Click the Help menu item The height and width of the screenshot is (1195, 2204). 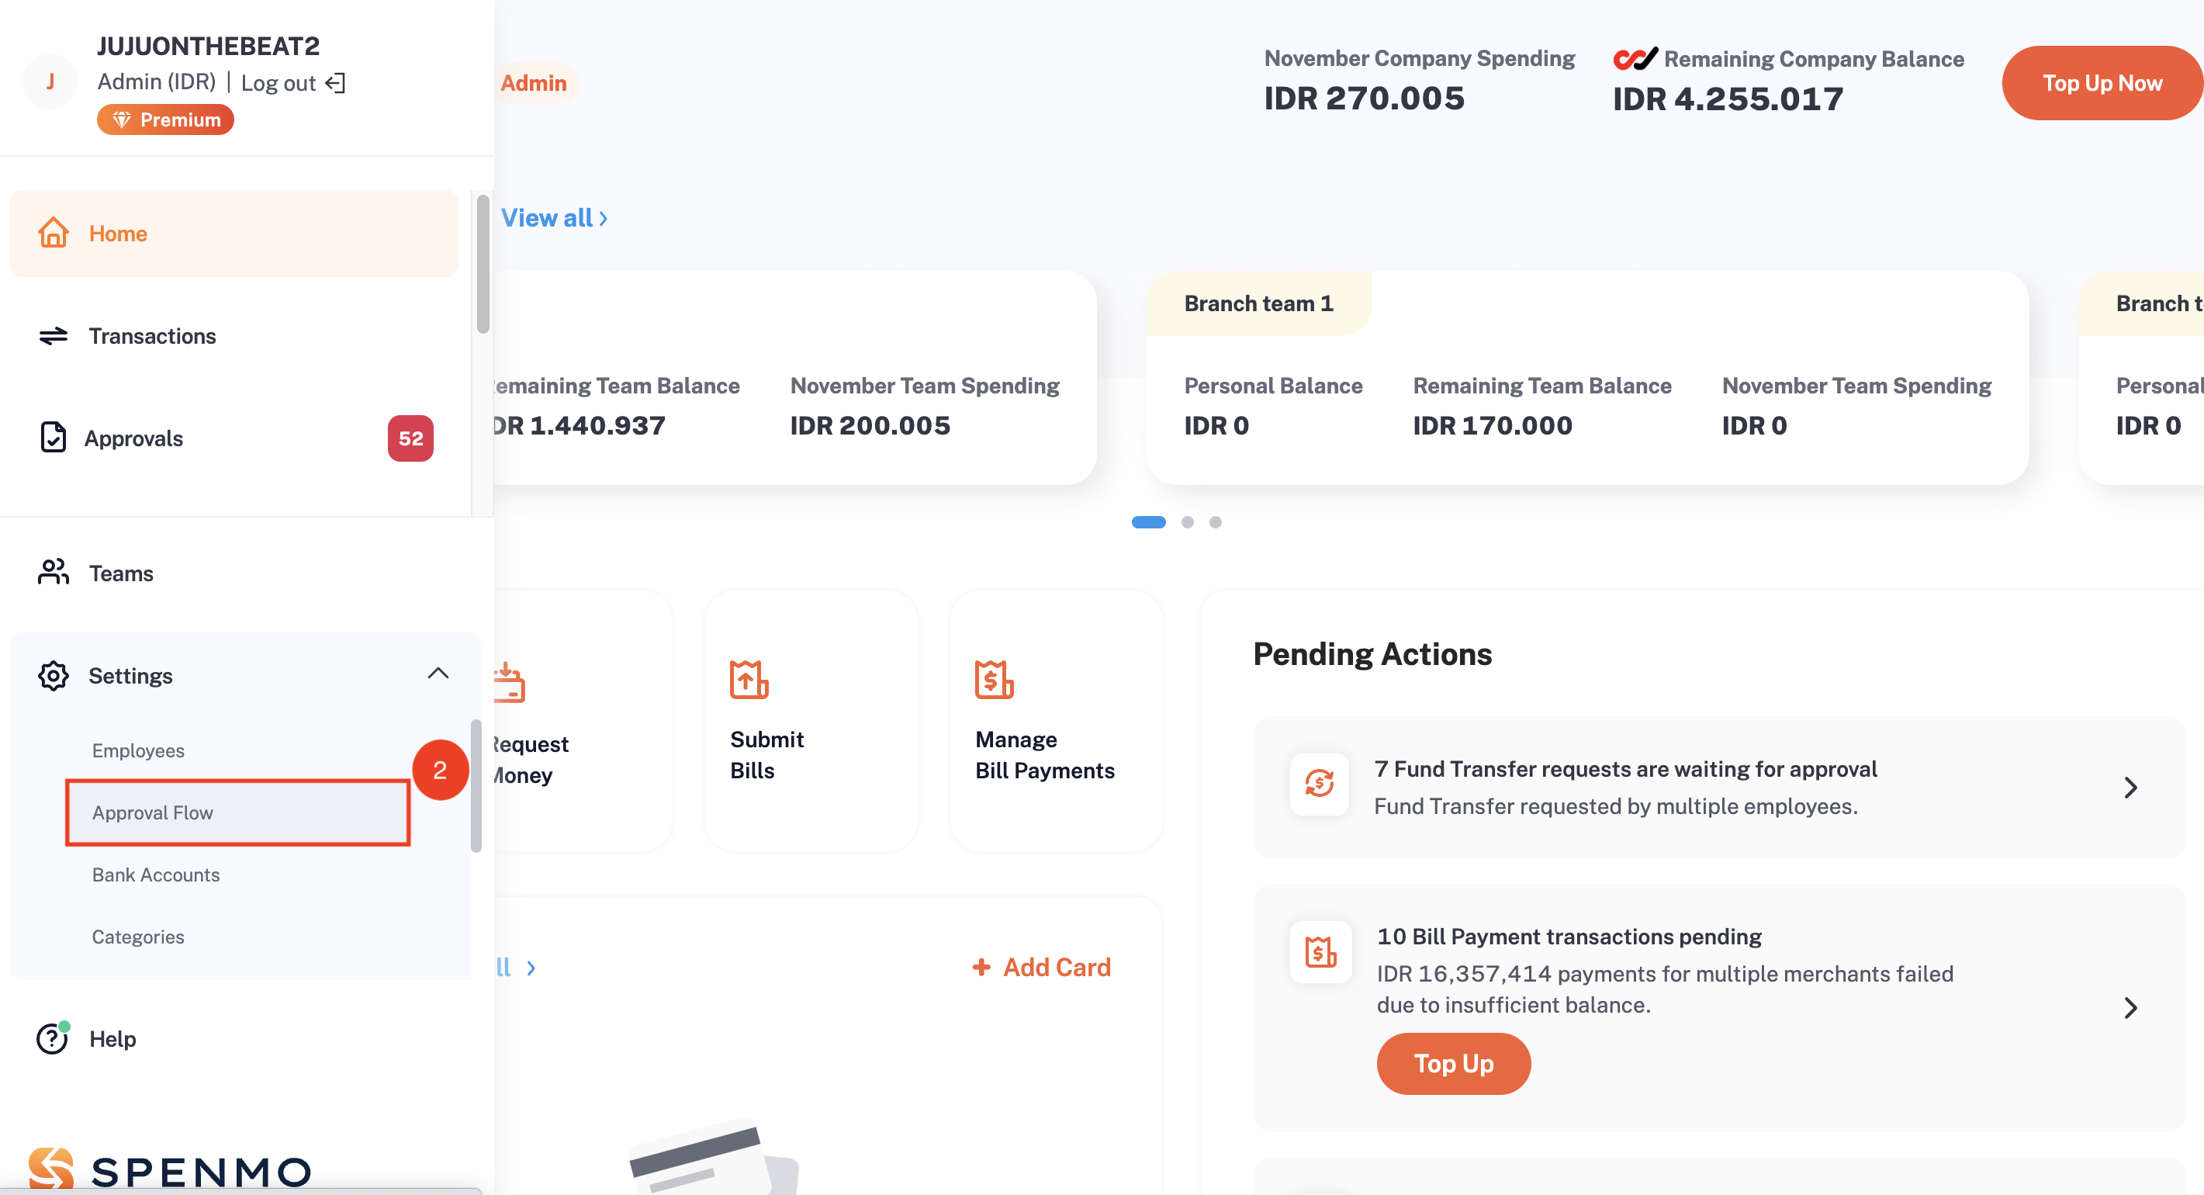(115, 1037)
